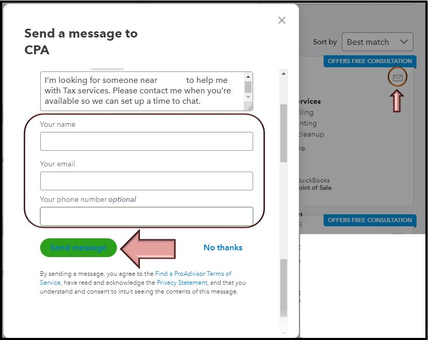
Task: Click the dialog's vertical scrollbar thumb
Action: [x=283, y=133]
